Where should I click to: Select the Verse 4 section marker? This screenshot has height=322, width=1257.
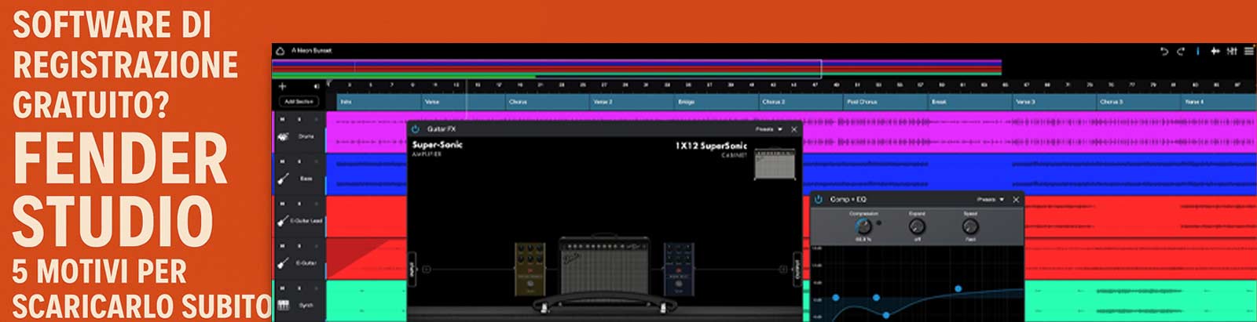(1219, 102)
